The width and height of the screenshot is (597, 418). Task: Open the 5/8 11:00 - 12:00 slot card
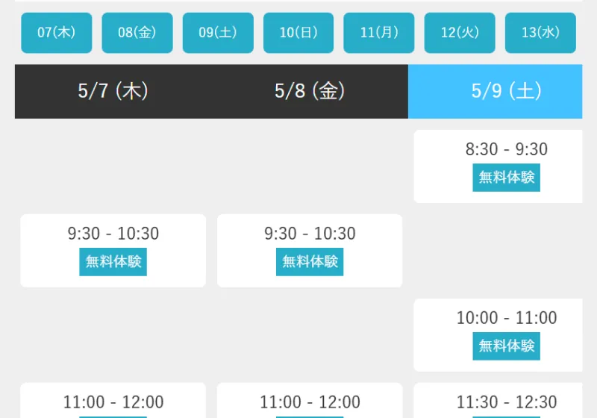(310, 402)
